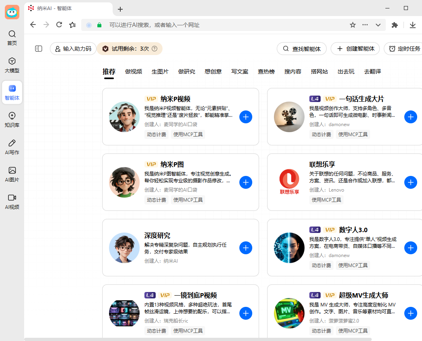Toggle the sidebar panel icon
The image size is (422, 341).
click(x=39, y=49)
